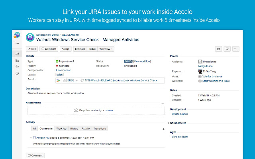Click the Unresolved resolution value
Screen dimensions: 255x159
130,66
